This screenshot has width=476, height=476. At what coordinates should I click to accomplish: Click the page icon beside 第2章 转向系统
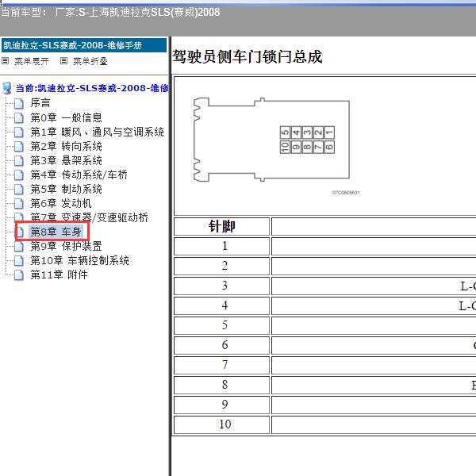tap(19, 146)
